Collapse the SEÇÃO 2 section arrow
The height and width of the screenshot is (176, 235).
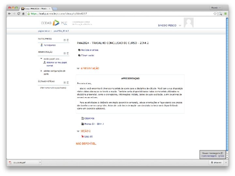[78, 131]
